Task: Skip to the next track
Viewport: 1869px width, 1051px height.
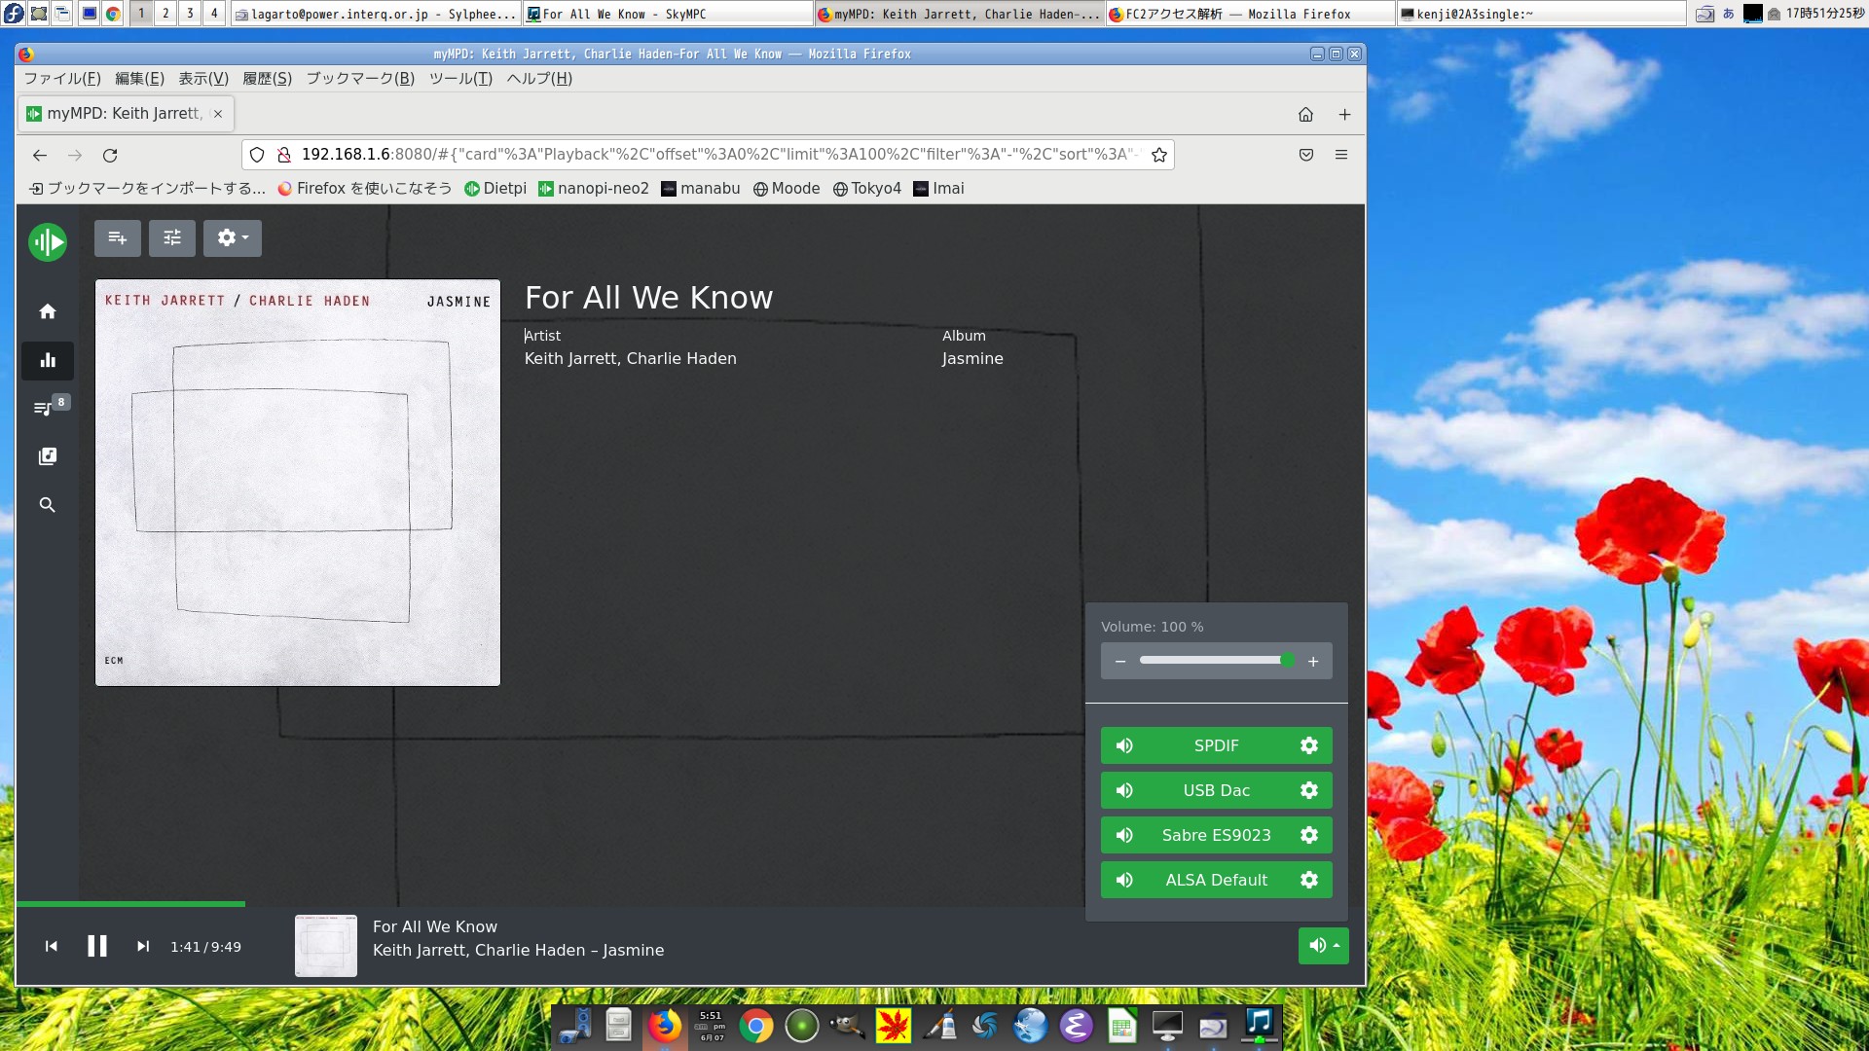Action: click(x=143, y=947)
